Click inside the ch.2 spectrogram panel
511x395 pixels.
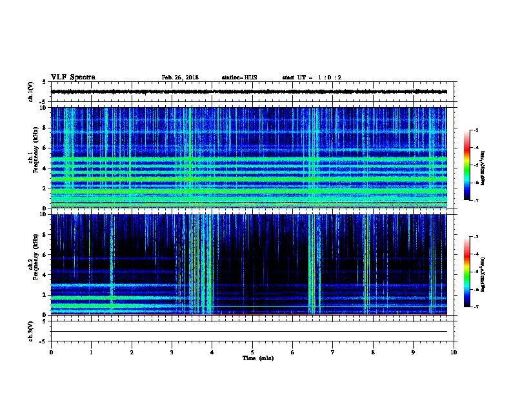249,265
